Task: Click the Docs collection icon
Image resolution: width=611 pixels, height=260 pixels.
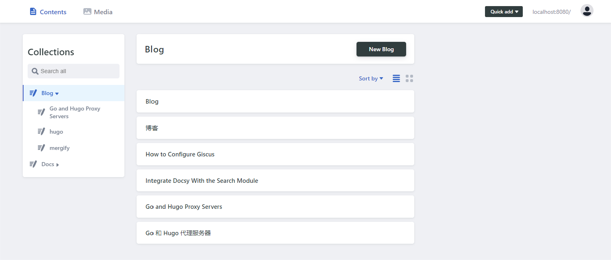Action: click(33, 164)
